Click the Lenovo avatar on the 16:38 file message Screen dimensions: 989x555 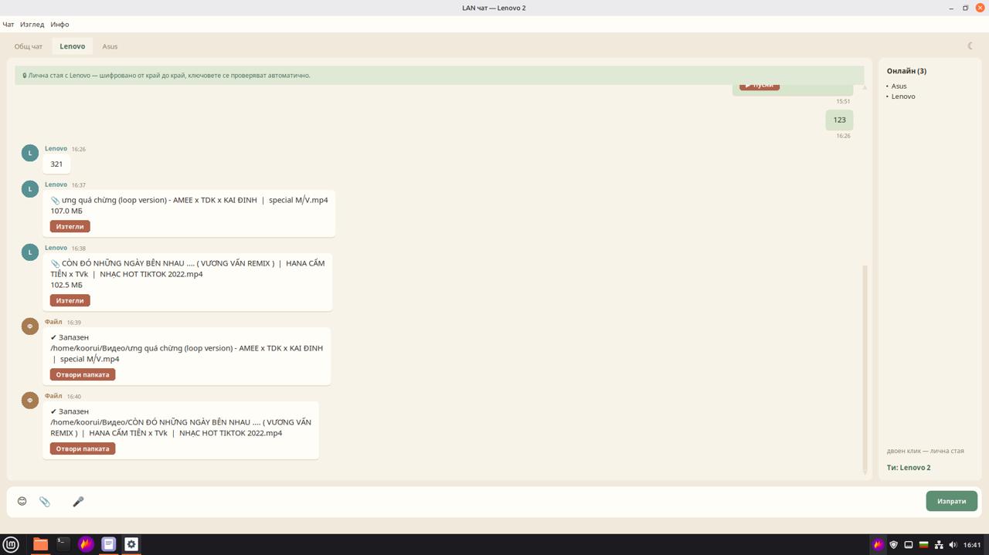coord(30,252)
